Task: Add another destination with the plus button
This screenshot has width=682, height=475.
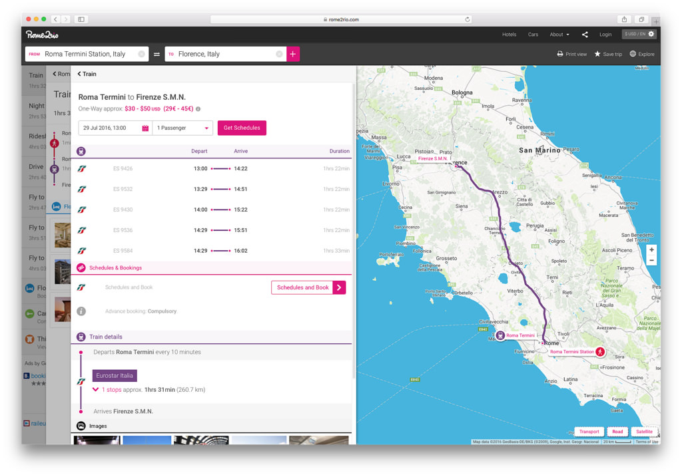Action: [x=293, y=54]
